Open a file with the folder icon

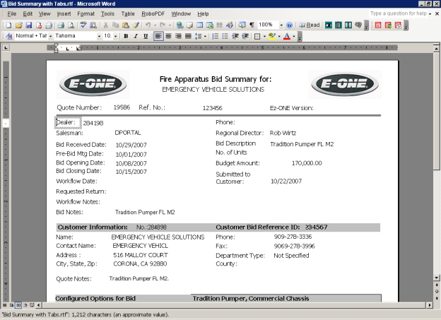click(x=19, y=25)
